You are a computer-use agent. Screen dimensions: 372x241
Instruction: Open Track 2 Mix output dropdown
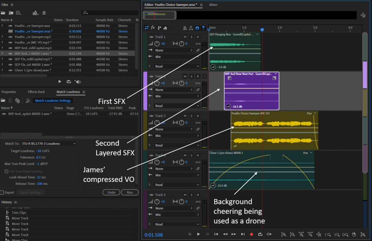(177, 96)
